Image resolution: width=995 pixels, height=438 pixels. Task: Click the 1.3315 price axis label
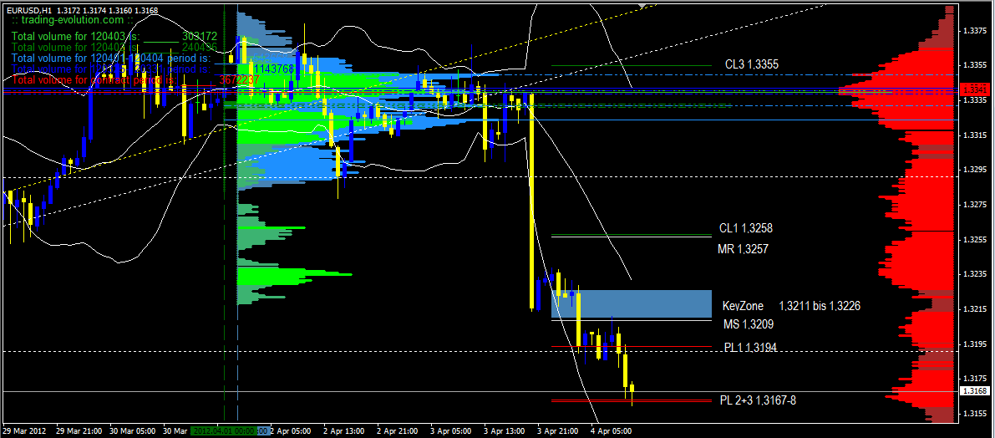tap(974, 135)
